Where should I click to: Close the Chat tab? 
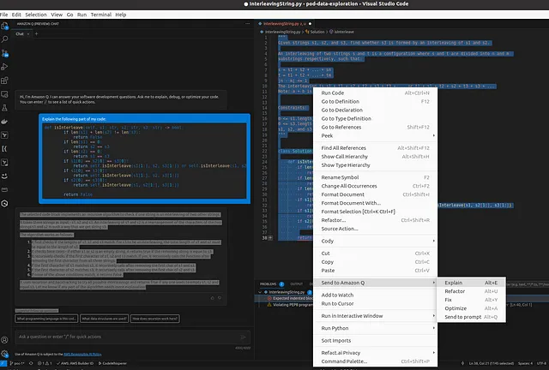pyautogui.click(x=28, y=34)
